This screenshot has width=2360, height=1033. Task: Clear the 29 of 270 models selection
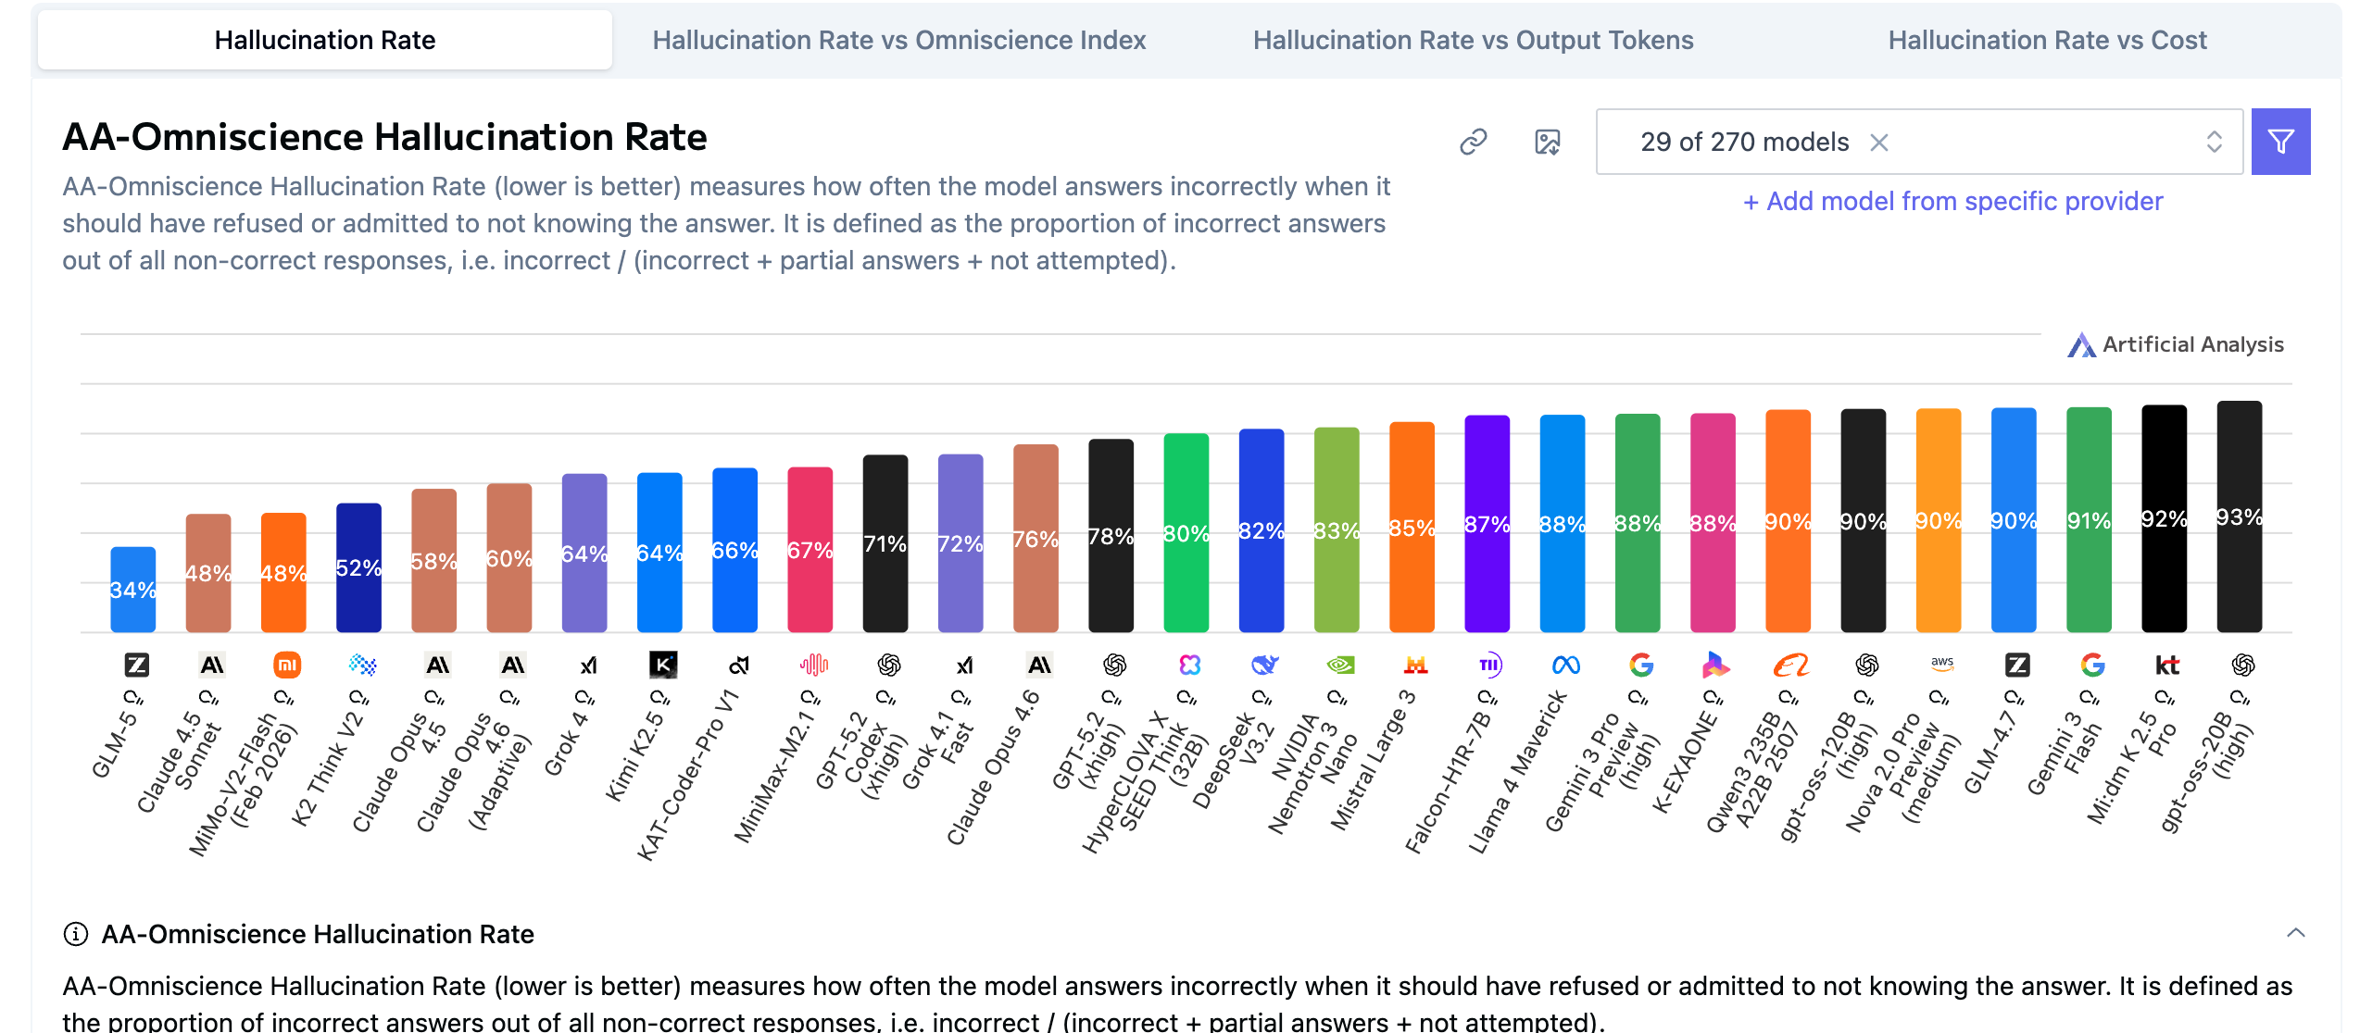[1878, 143]
